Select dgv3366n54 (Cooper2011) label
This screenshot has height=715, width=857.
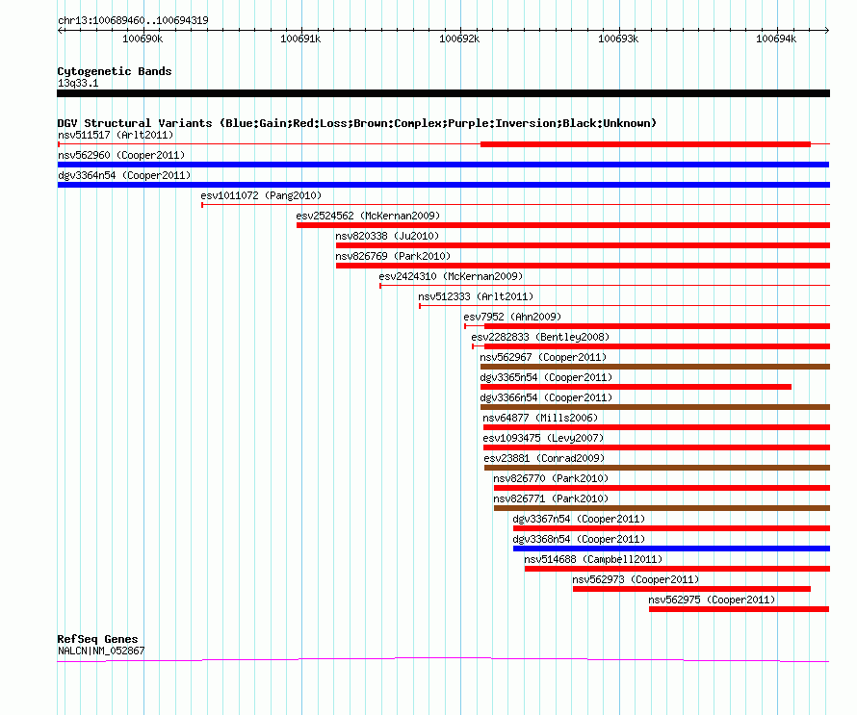coord(546,397)
